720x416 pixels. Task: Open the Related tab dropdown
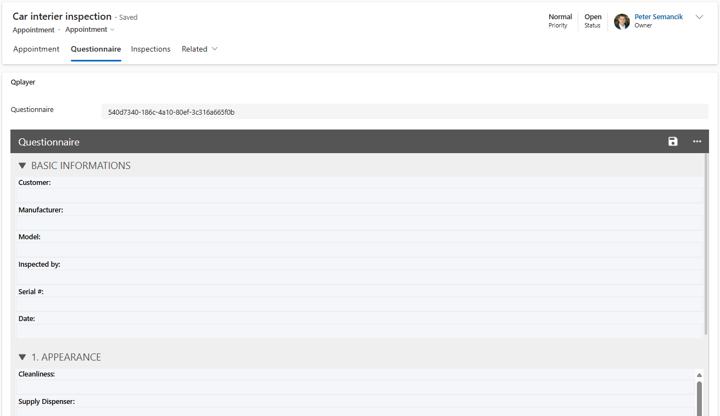[200, 49]
